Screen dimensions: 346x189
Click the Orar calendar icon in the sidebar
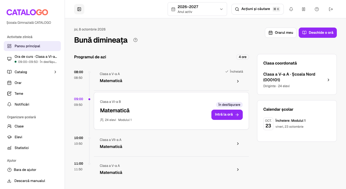coord(9,83)
